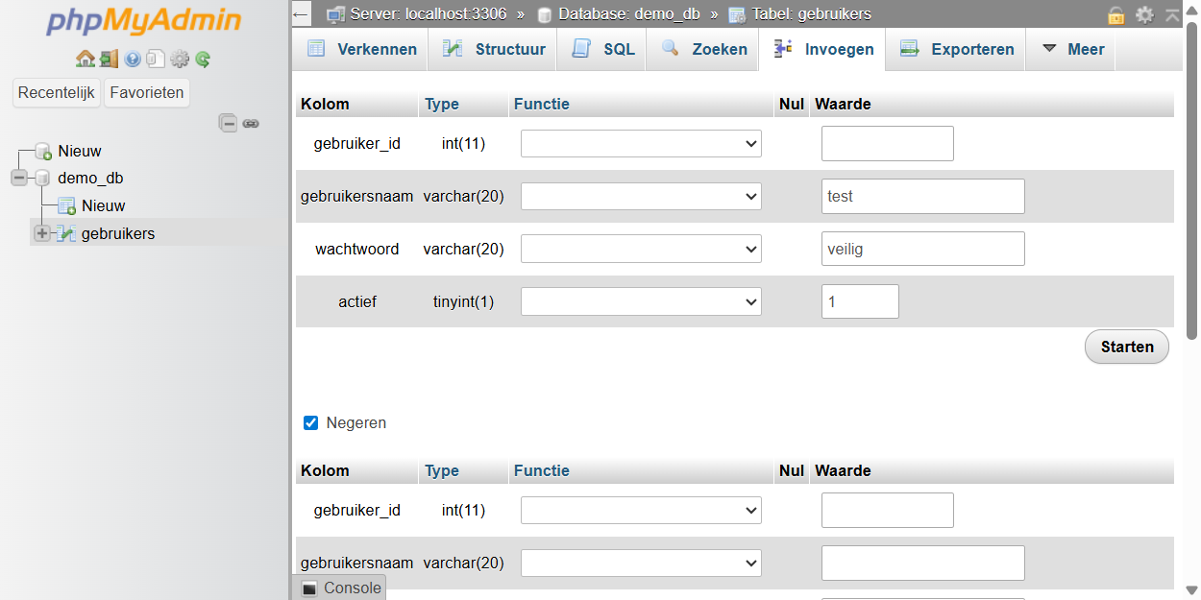
Task: Open page settings gear in top bar
Action: click(1144, 14)
